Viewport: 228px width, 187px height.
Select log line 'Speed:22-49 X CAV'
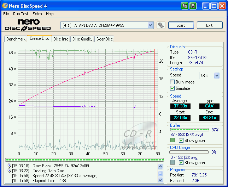tap(65, 176)
